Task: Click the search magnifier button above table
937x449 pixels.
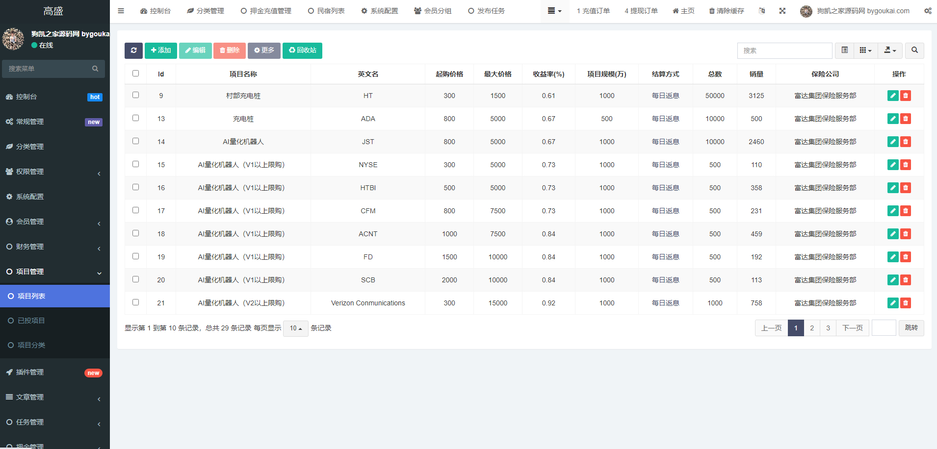Action: tap(914, 50)
